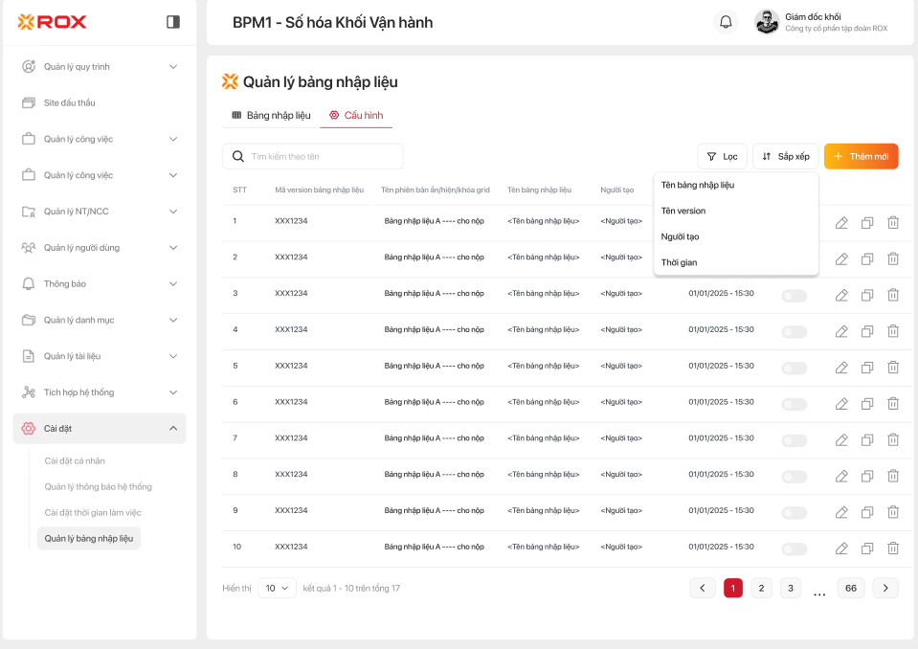Click the notification bell icon in header
The height and width of the screenshot is (649, 918).
tap(727, 22)
